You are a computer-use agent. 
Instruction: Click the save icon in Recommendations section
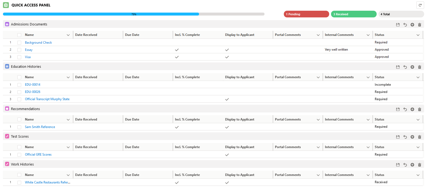(398, 109)
